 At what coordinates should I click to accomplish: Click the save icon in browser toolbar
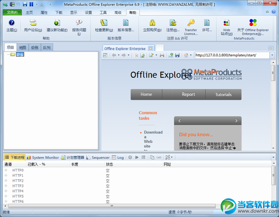[177, 55]
